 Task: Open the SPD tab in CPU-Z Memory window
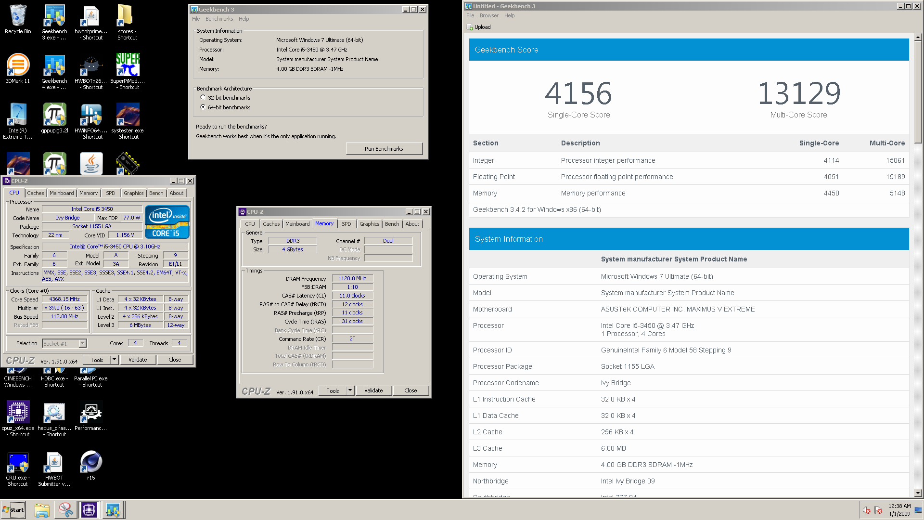346,224
